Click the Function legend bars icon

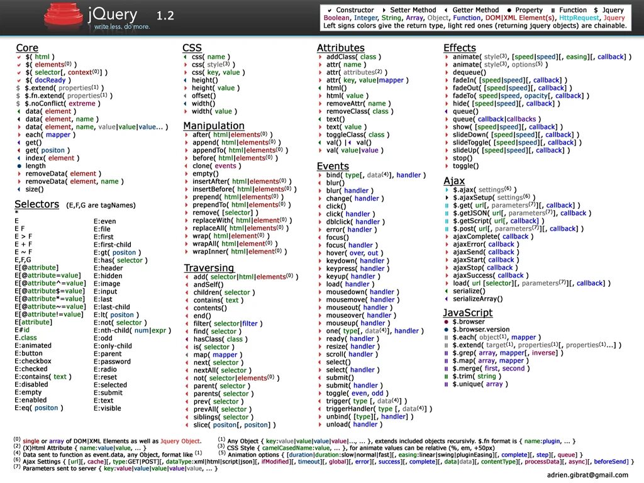(x=553, y=10)
